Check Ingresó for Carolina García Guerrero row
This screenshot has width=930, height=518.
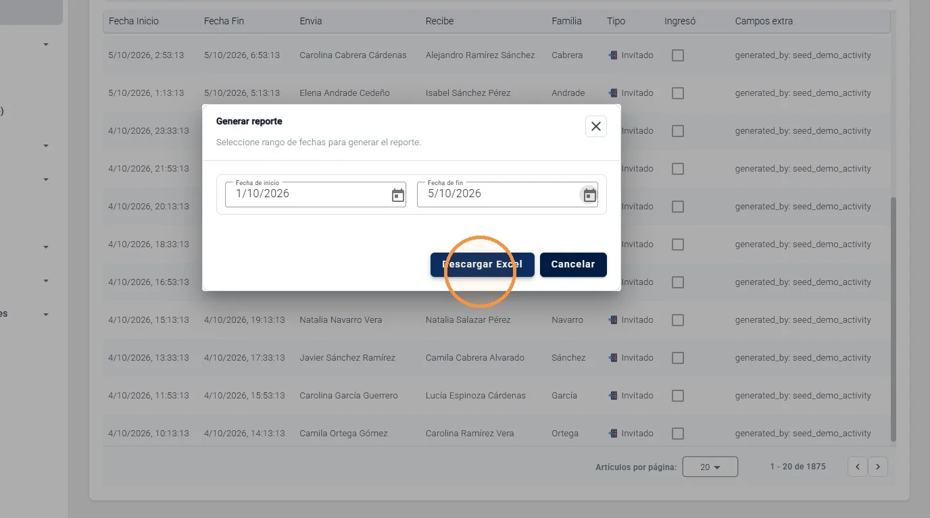point(678,396)
